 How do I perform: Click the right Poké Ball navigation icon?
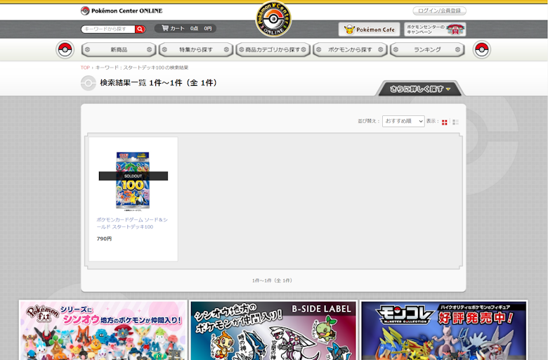pos(482,50)
